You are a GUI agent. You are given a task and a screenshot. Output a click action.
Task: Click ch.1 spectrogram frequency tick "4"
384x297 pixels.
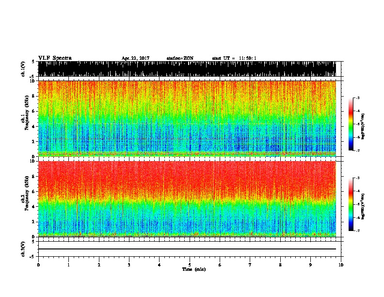[x=33, y=127]
